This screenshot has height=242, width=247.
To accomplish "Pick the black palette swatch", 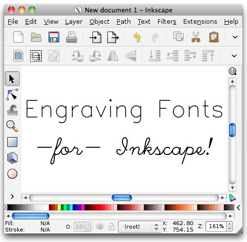I will point(9,207).
